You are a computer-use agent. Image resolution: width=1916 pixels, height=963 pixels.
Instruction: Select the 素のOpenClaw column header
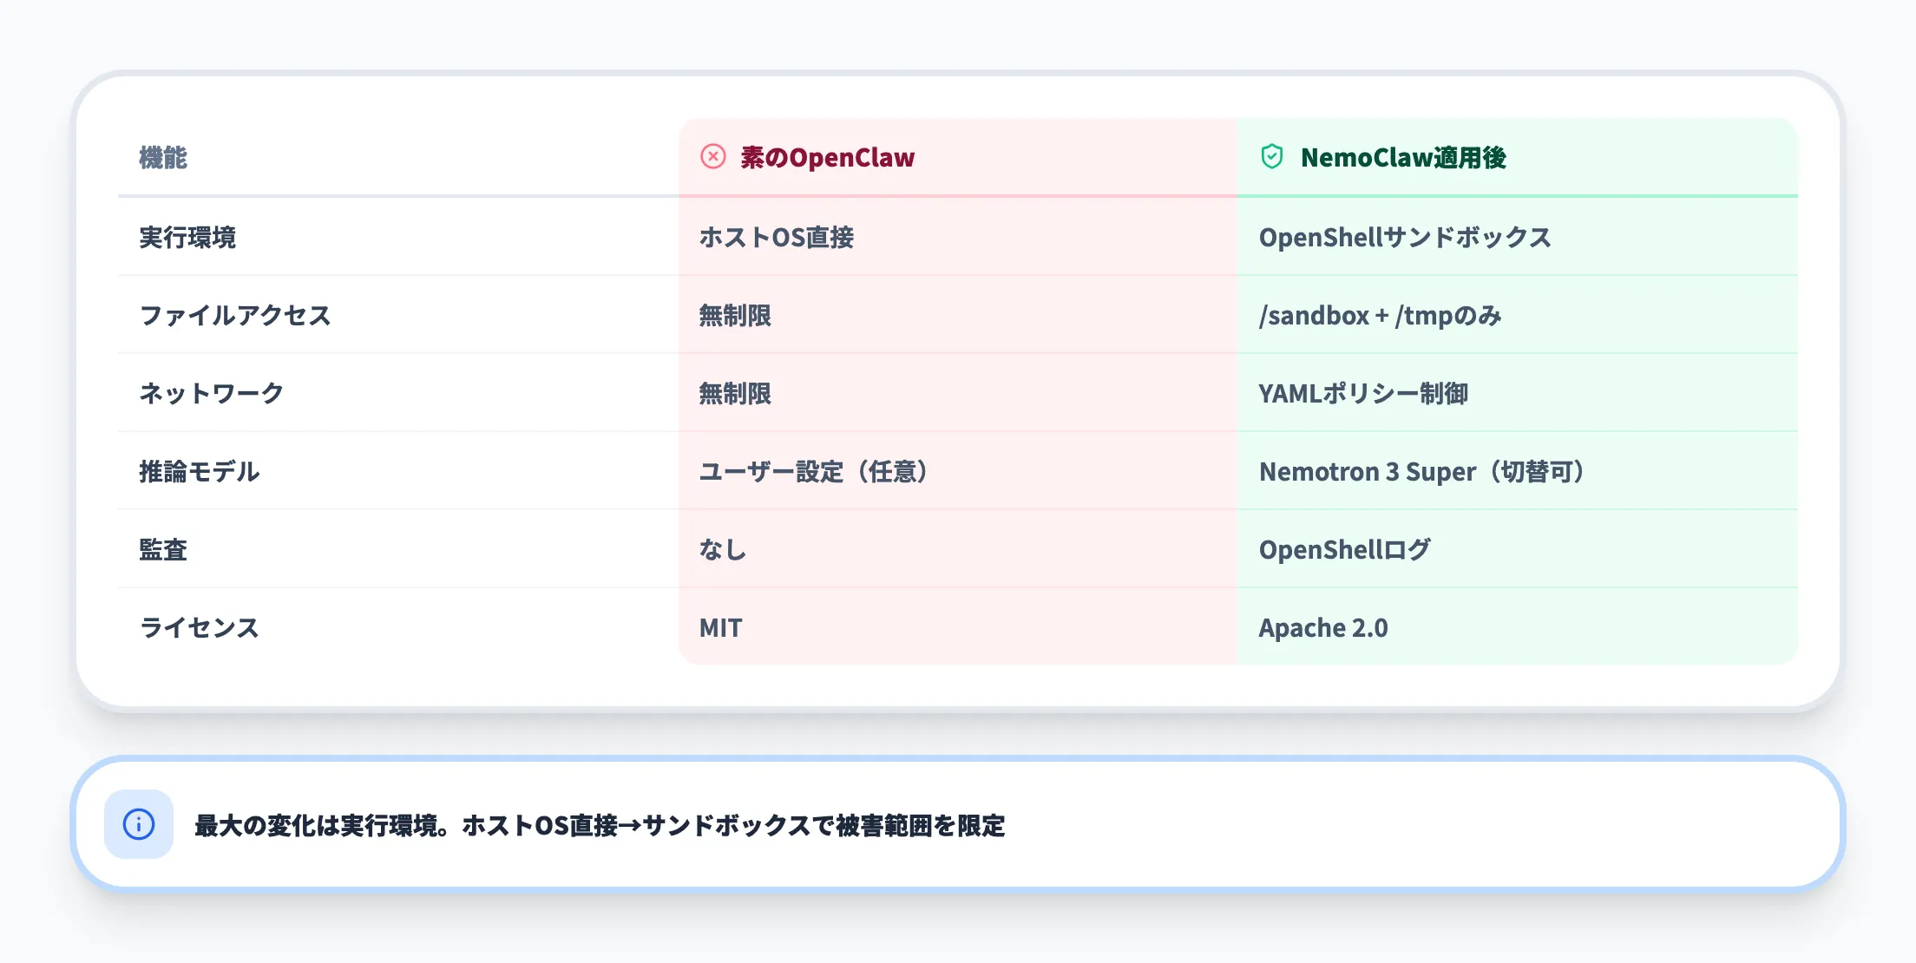coord(826,157)
